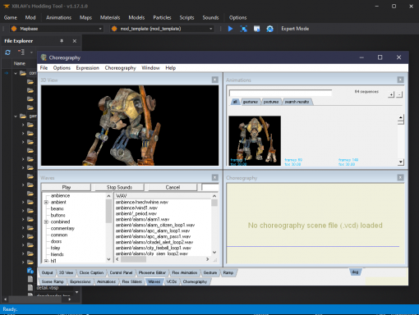The width and height of the screenshot is (419, 315).
Task: Click the WAV file list scroll left arrow
Action: (x=117, y=259)
